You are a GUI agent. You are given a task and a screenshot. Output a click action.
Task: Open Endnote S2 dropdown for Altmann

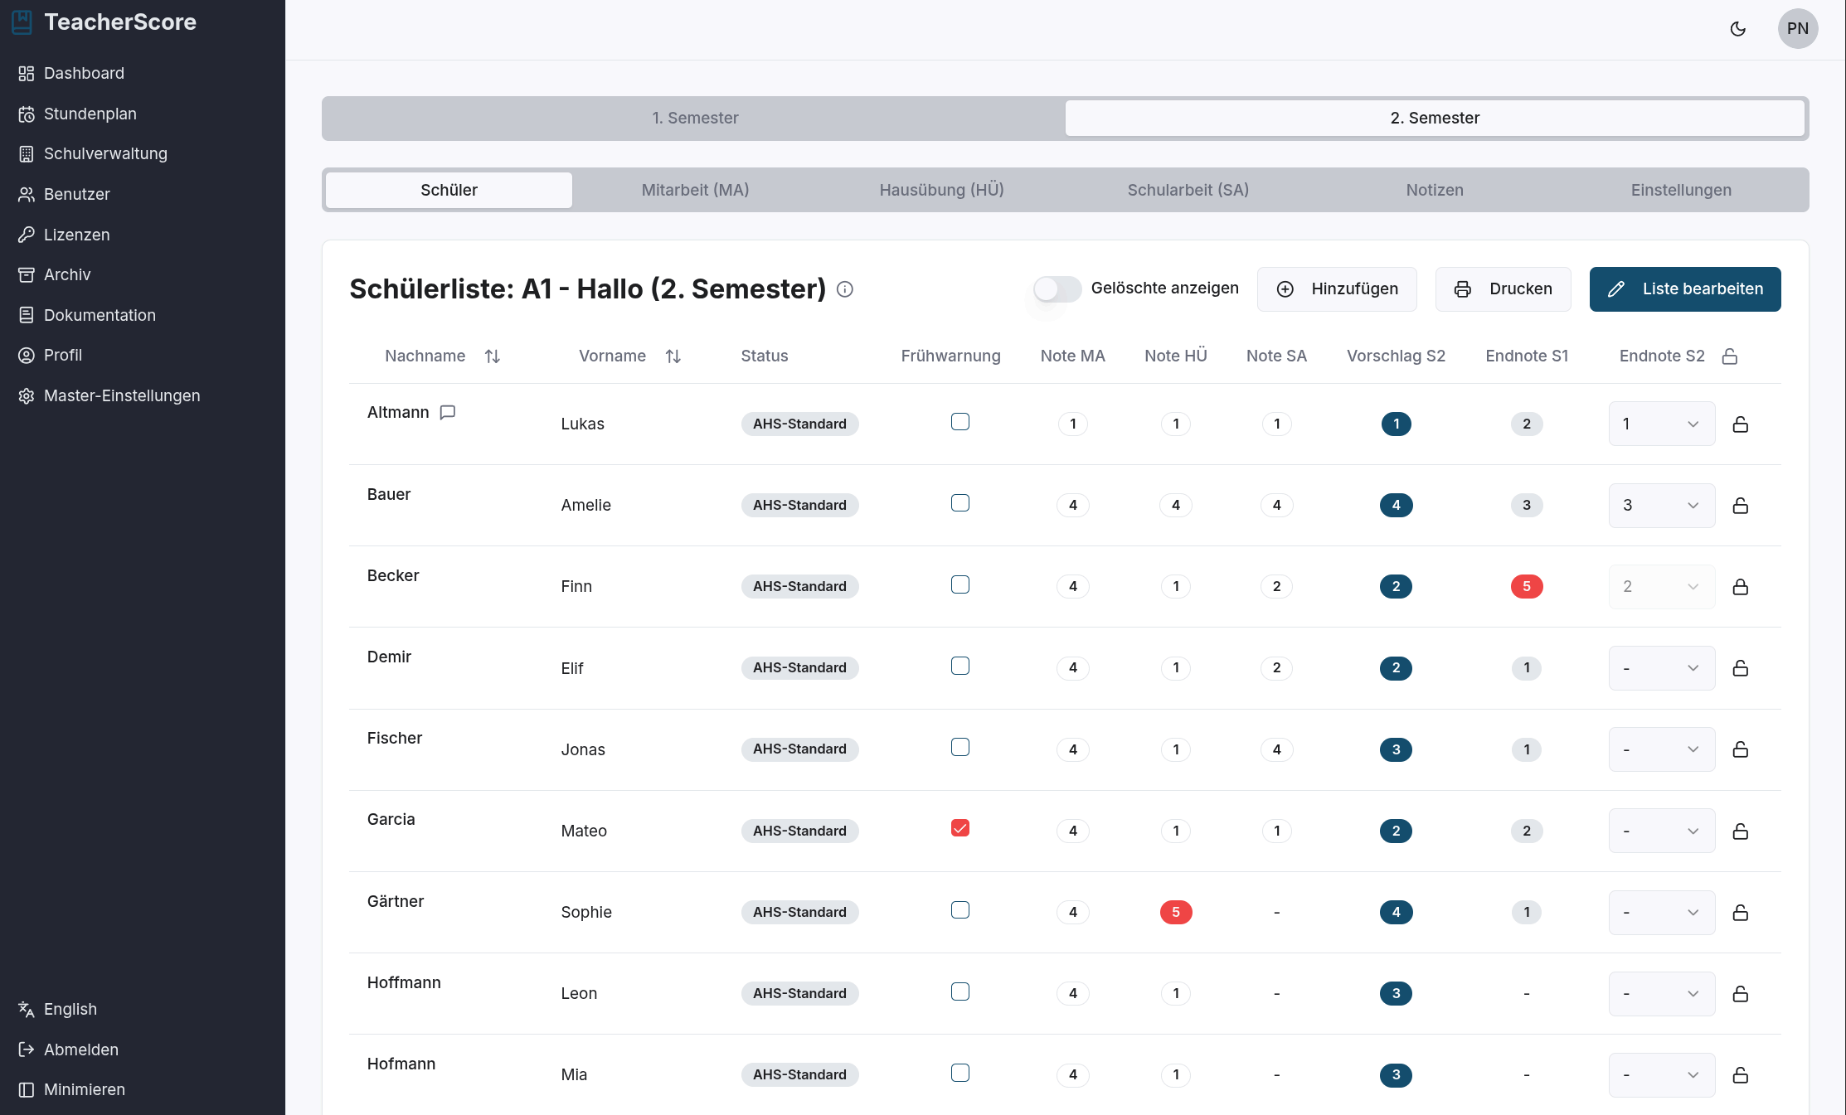tap(1662, 424)
